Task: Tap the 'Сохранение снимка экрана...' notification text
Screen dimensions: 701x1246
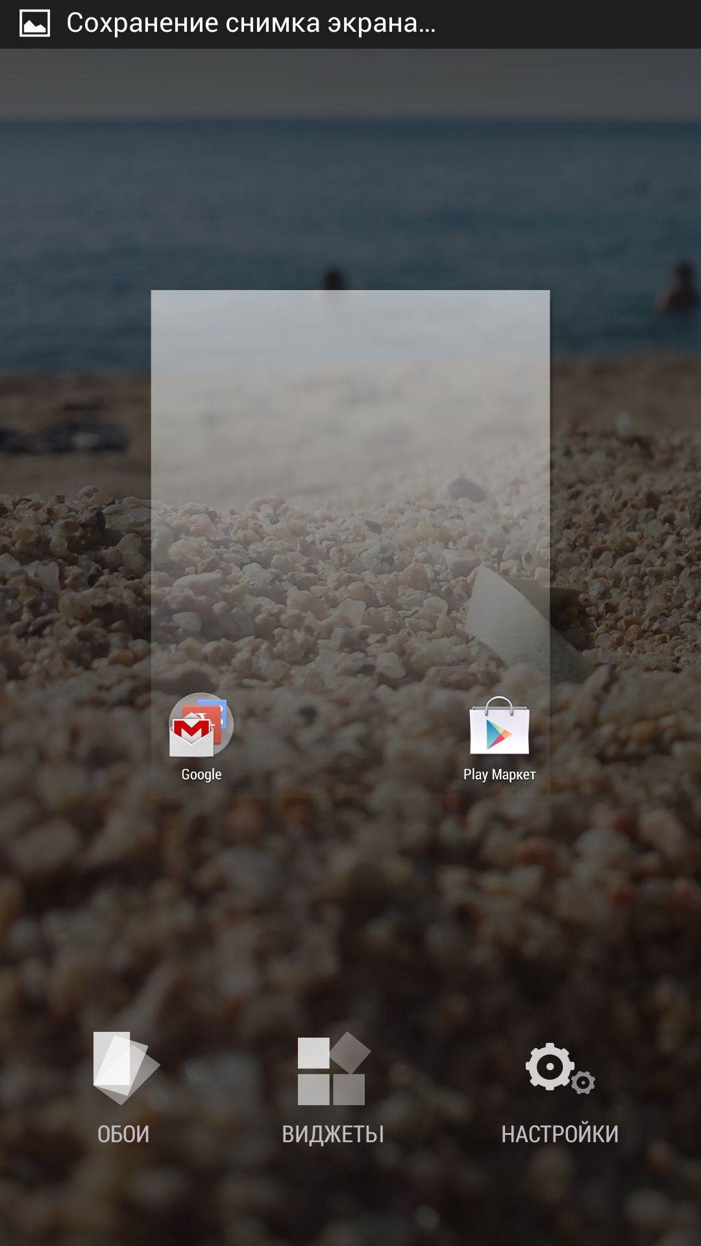Action: click(251, 23)
